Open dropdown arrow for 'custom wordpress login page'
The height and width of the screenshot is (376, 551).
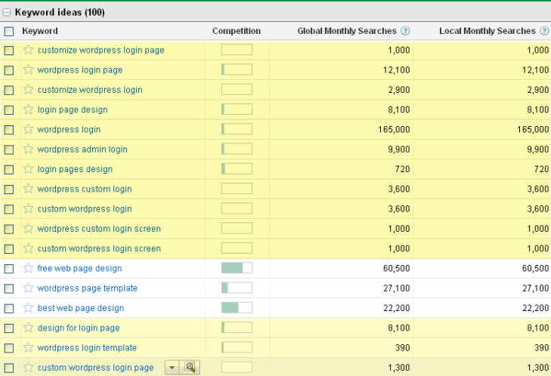[172, 368]
